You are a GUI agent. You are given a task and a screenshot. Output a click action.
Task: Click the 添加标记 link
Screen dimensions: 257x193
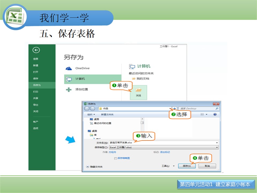(165, 152)
